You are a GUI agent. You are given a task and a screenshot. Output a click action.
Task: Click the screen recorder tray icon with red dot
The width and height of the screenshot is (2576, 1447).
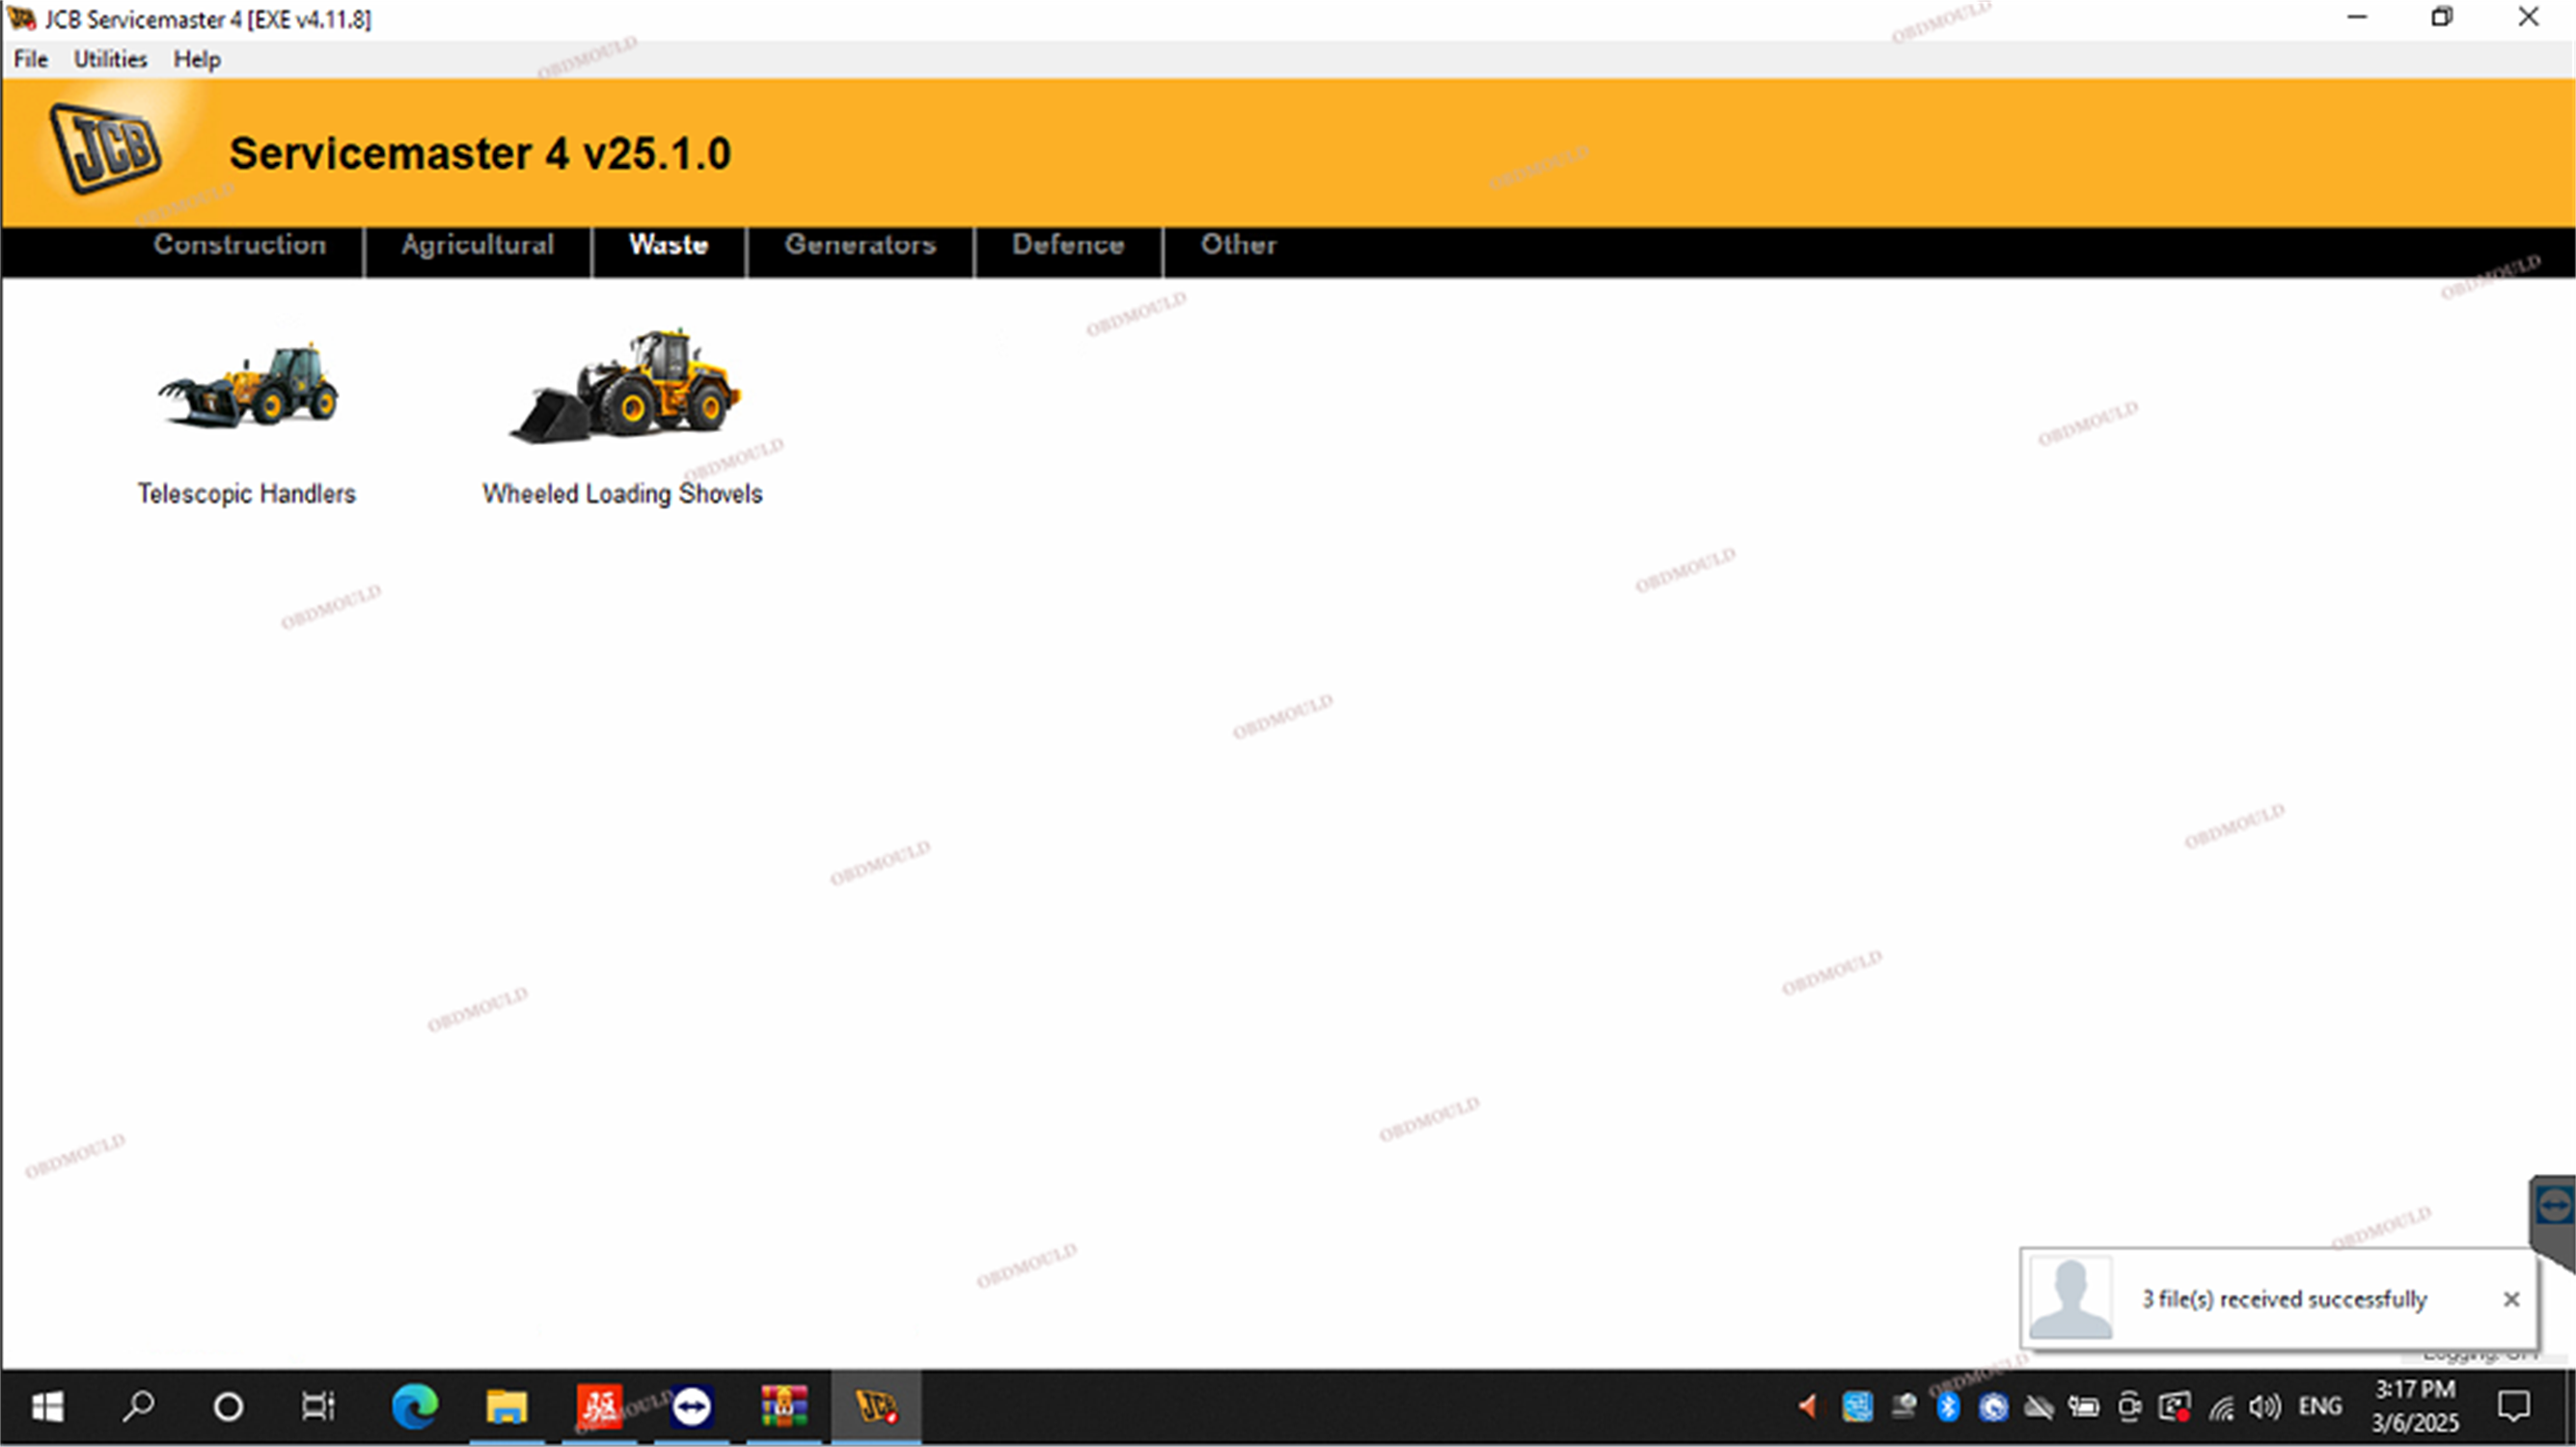click(x=2175, y=1407)
